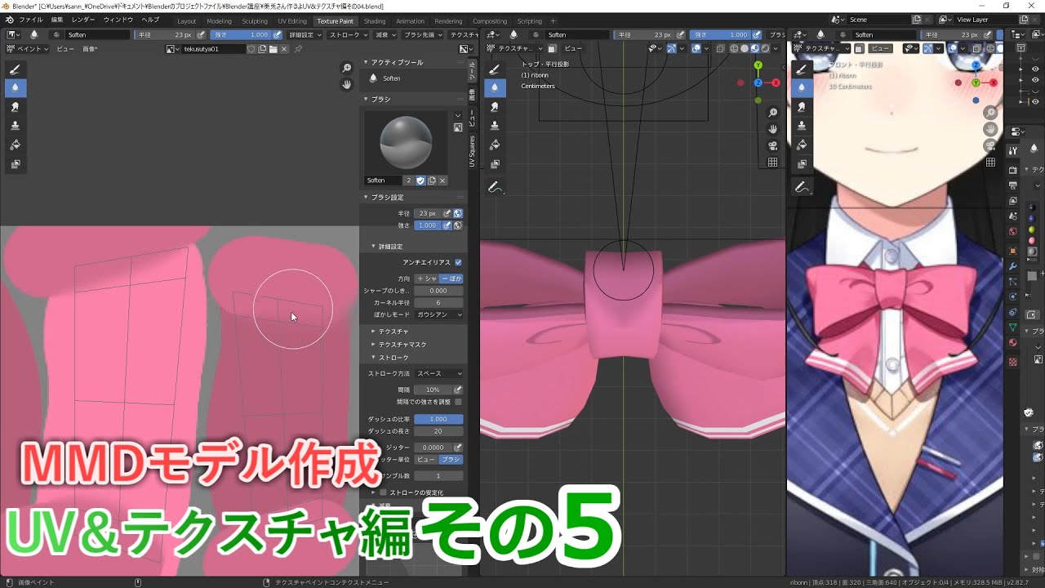
Task: Click the pan hand icon in image editor
Action: tap(347, 84)
